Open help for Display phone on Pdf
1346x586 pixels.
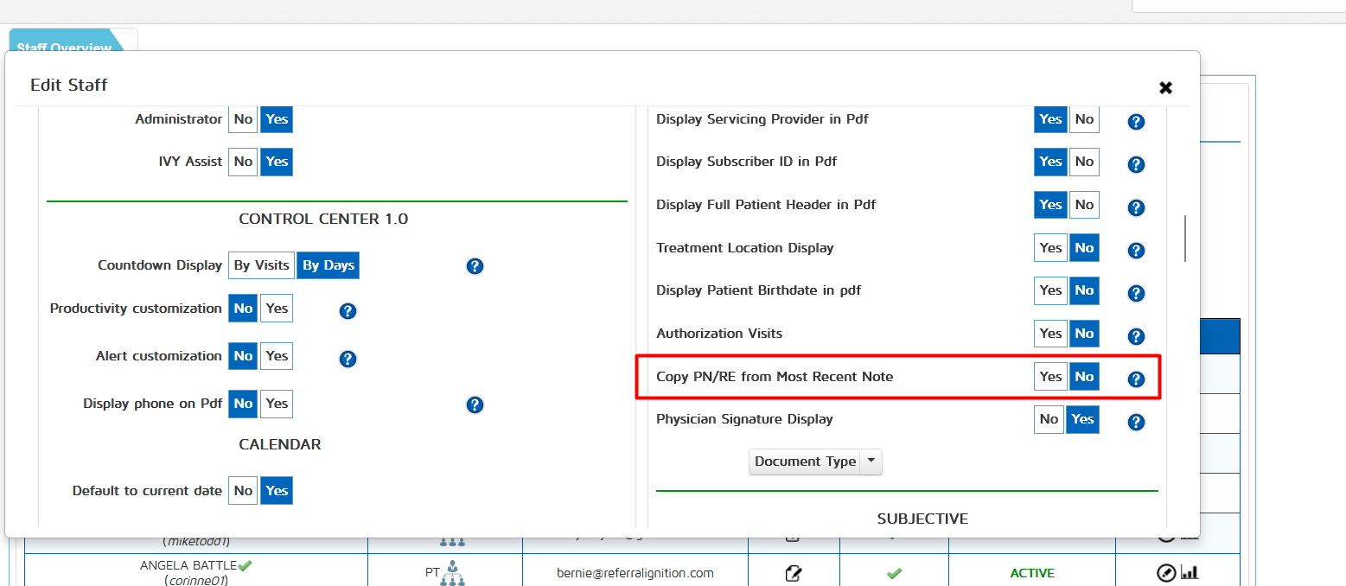tap(474, 404)
